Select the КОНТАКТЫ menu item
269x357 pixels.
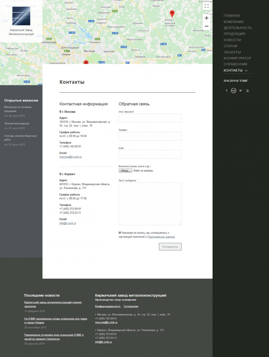(233, 70)
